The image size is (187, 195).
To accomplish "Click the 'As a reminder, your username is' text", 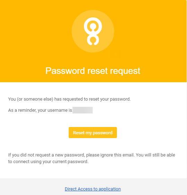I will [x=40, y=110].
